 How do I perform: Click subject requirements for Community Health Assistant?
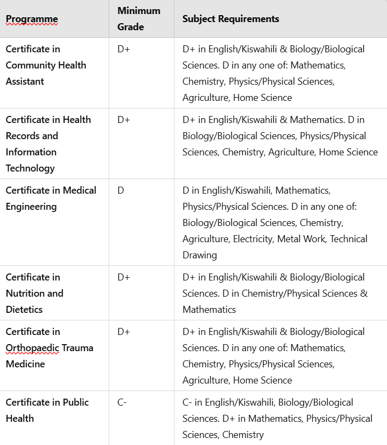[273, 73]
